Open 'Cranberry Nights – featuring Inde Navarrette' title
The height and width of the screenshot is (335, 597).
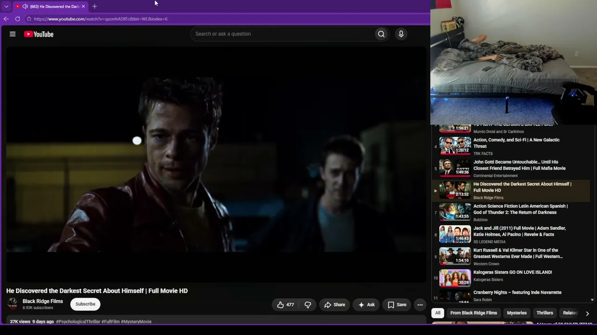(517, 293)
